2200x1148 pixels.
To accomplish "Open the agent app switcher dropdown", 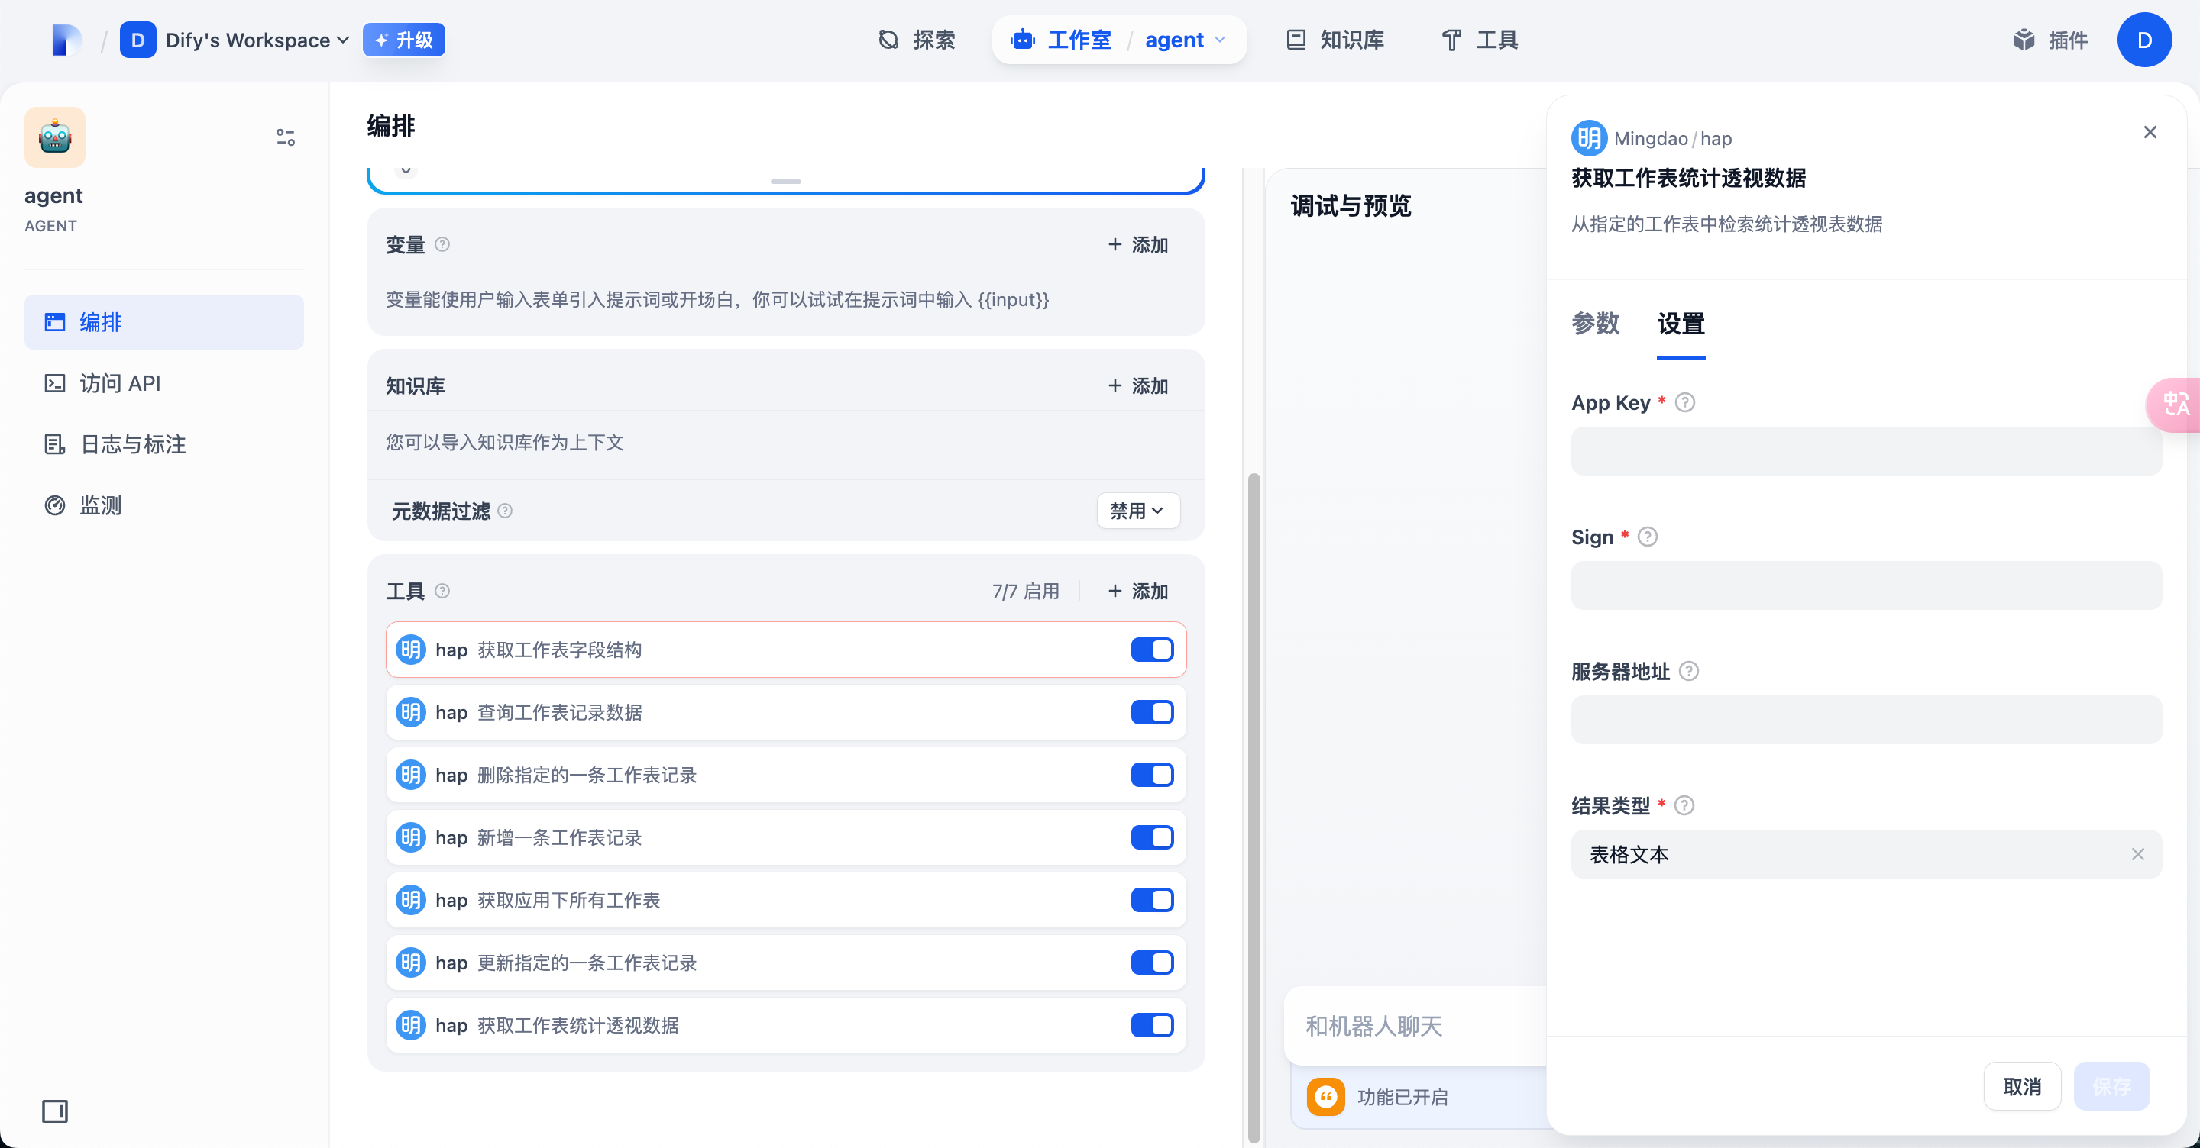I will coord(1186,40).
